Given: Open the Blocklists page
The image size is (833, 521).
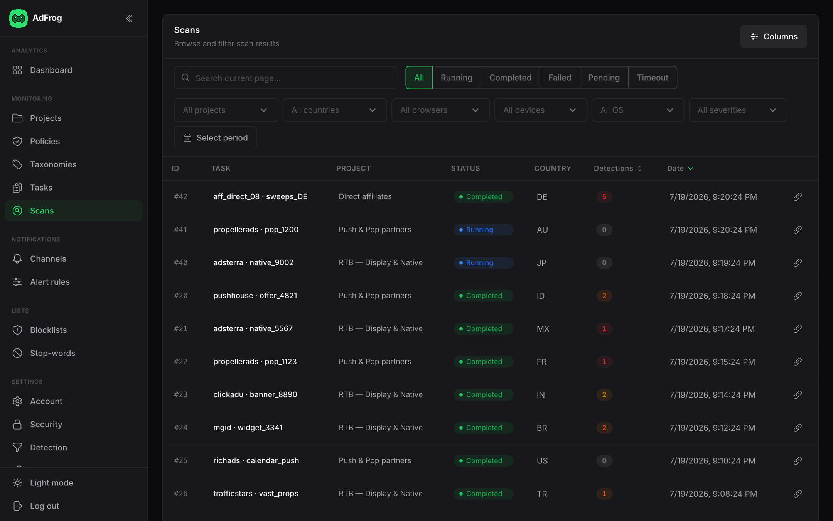Looking at the screenshot, I should (74, 330).
